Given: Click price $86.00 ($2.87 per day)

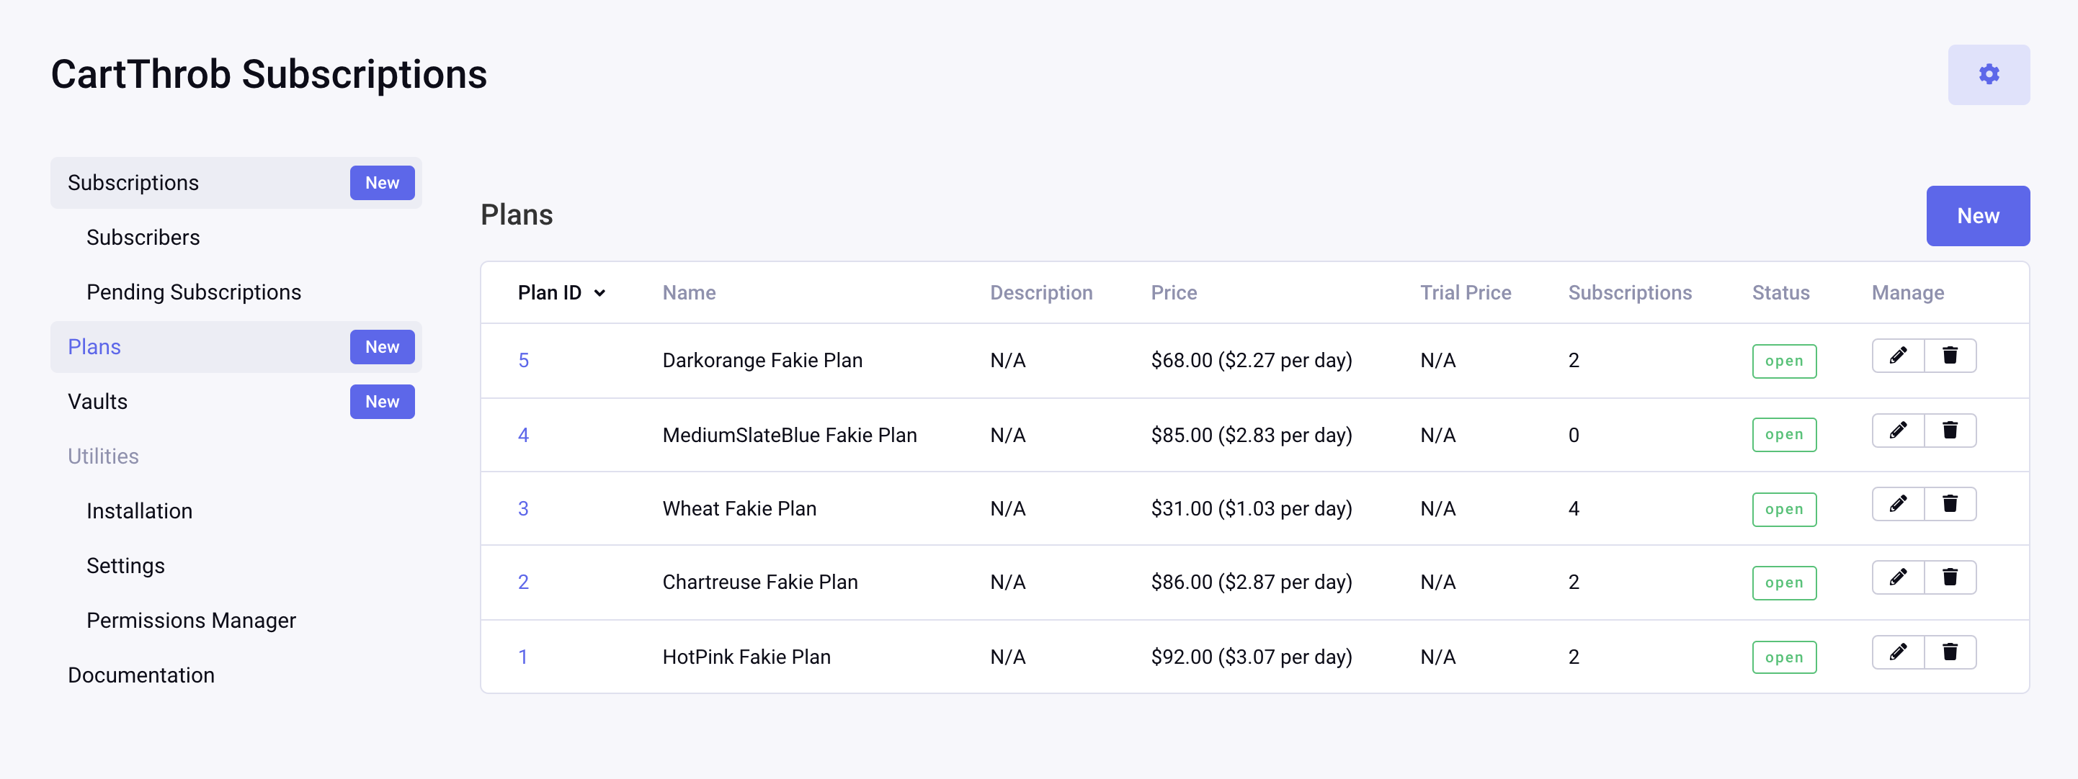Looking at the screenshot, I should coord(1251,582).
